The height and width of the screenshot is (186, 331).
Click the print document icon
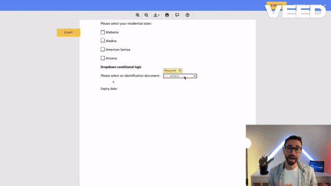click(x=167, y=15)
